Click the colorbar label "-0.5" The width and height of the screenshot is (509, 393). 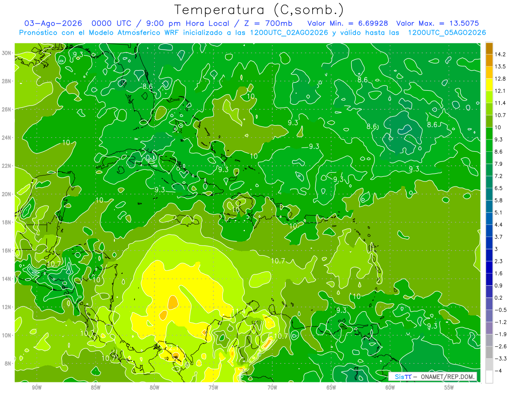point(501,310)
